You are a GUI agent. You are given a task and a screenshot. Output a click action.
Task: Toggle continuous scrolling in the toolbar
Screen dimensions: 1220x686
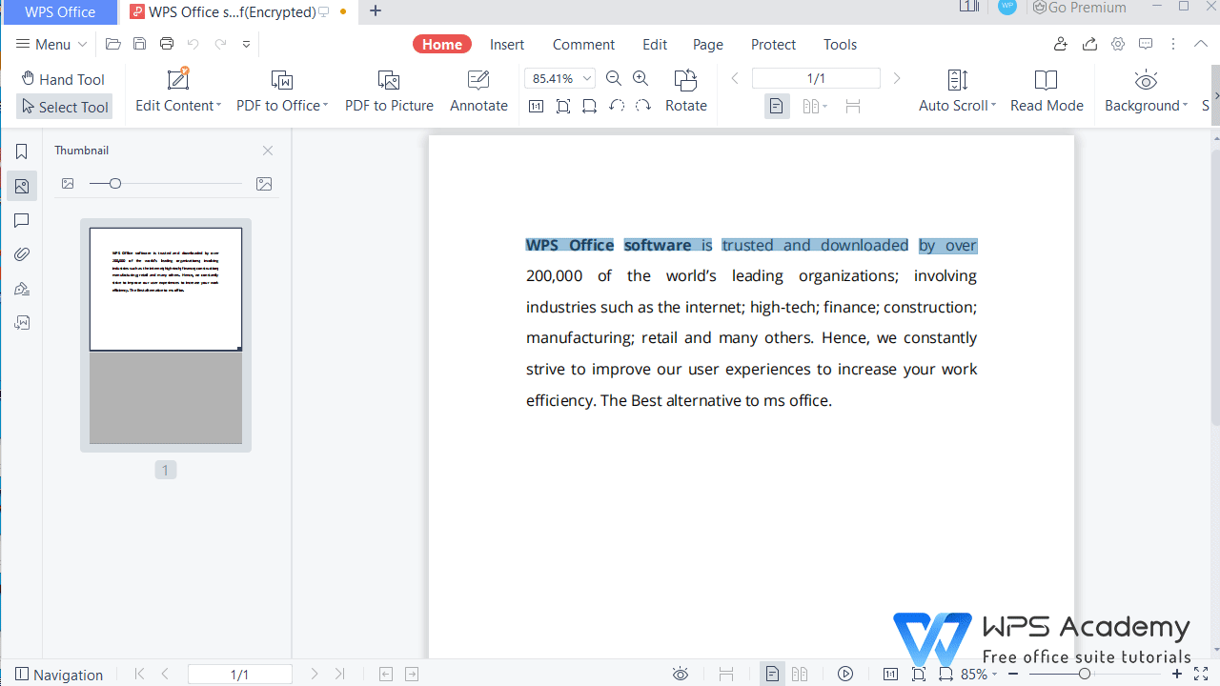tap(853, 106)
